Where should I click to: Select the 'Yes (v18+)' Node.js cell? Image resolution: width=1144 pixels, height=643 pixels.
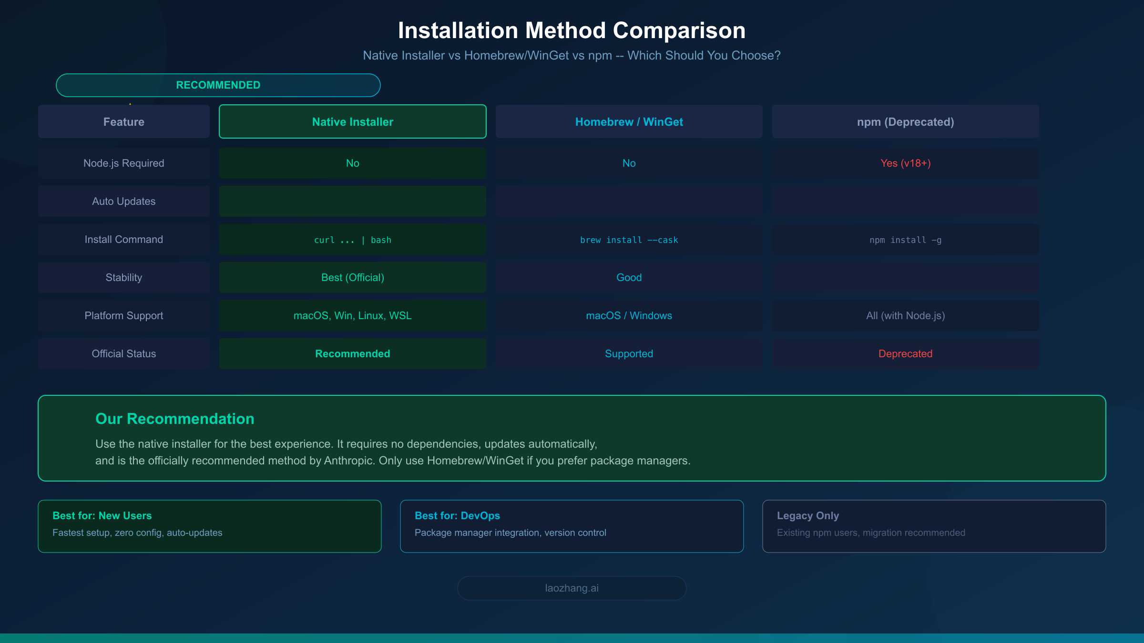point(905,163)
